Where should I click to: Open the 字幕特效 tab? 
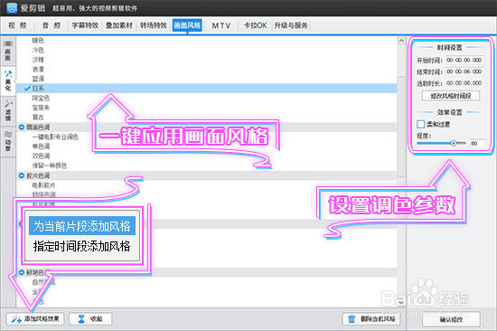pos(85,25)
